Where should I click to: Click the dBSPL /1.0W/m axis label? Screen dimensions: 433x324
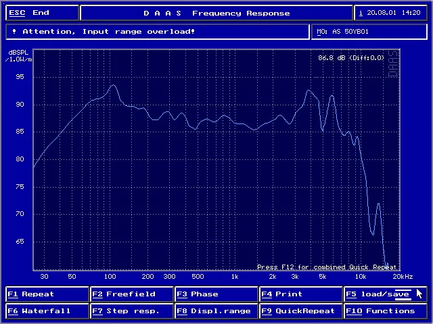click(18, 56)
